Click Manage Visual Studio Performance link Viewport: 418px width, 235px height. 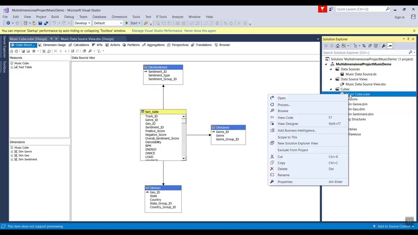point(157,31)
